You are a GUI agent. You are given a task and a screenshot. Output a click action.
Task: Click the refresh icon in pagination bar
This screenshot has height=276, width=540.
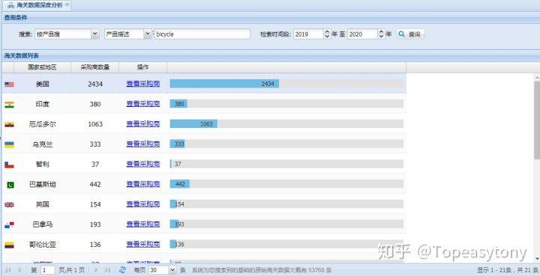pos(122,270)
